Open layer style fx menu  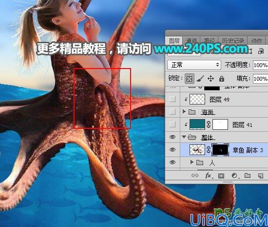tap(209, 175)
